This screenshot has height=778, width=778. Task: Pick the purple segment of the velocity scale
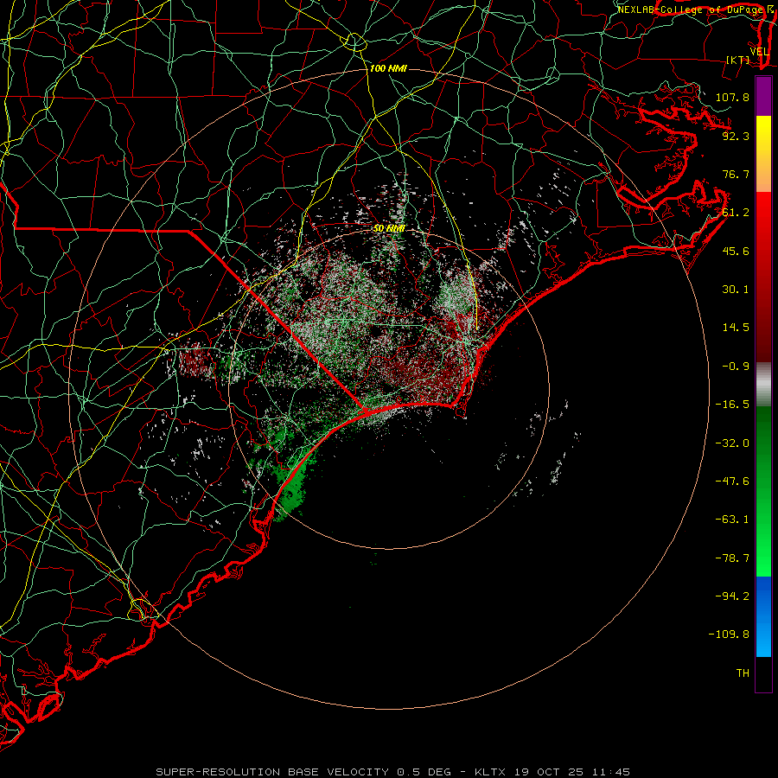coord(763,96)
